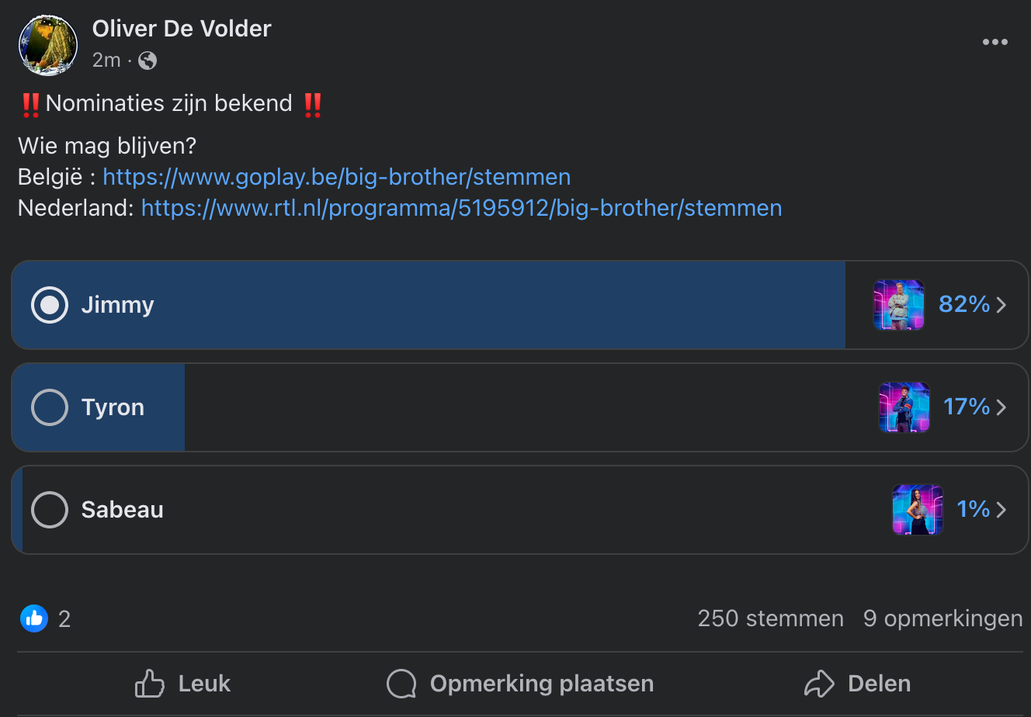Open the goplay.be Big Brother voting link
This screenshot has width=1031, height=717.
click(337, 177)
